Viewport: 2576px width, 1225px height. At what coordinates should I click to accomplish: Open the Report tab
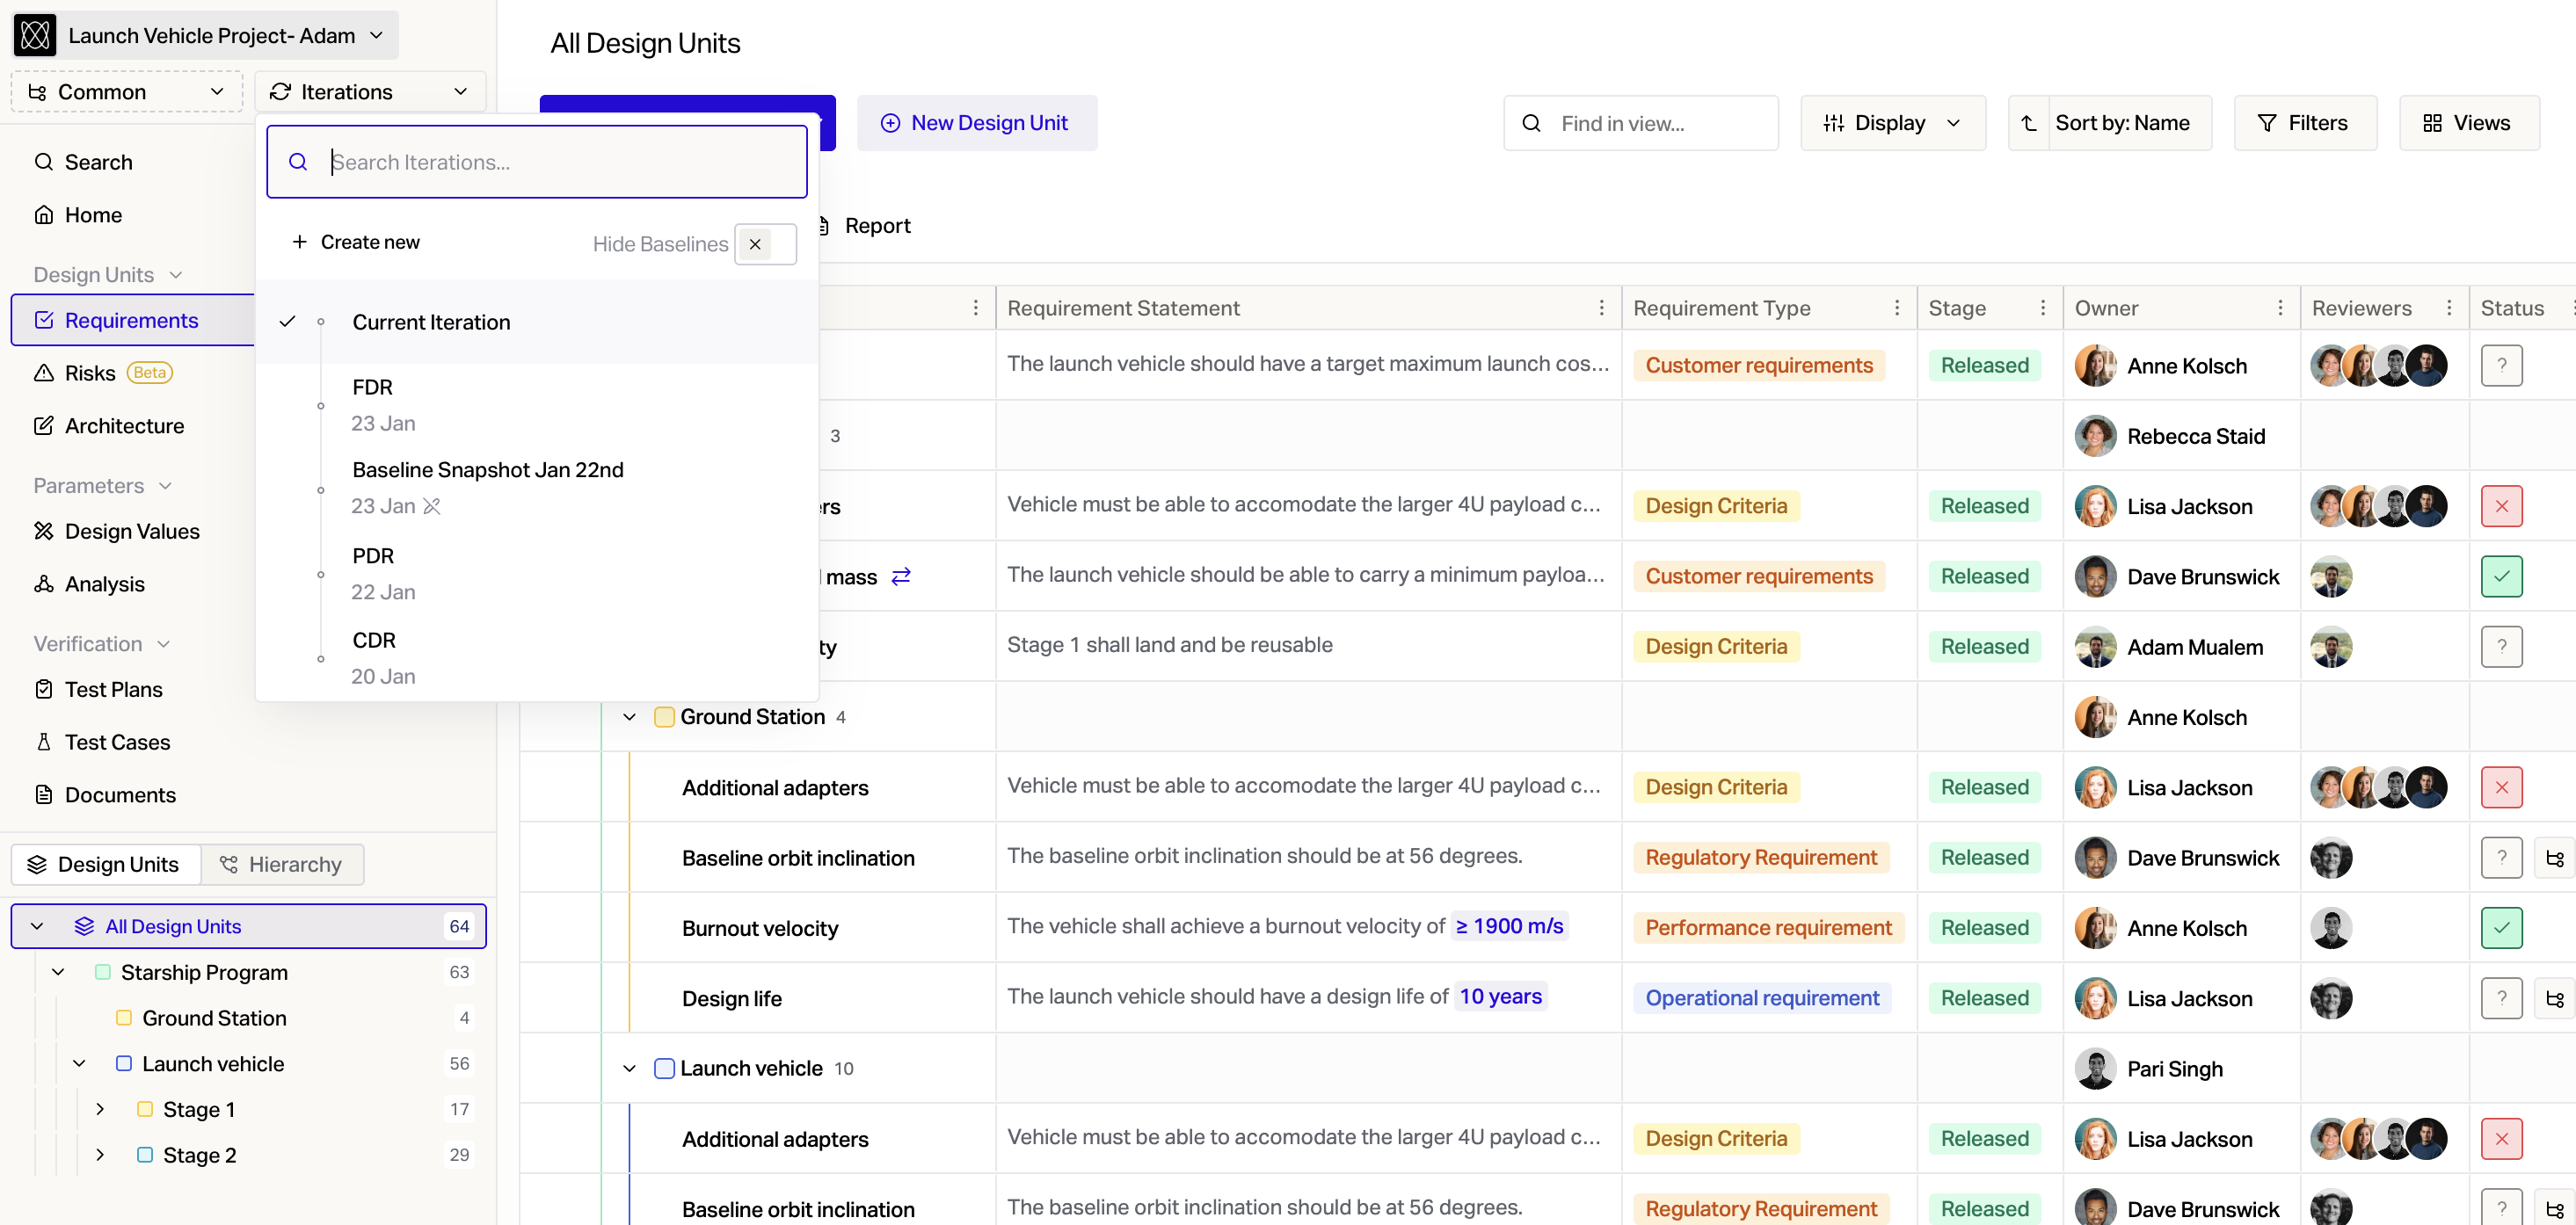coord(864,226)
